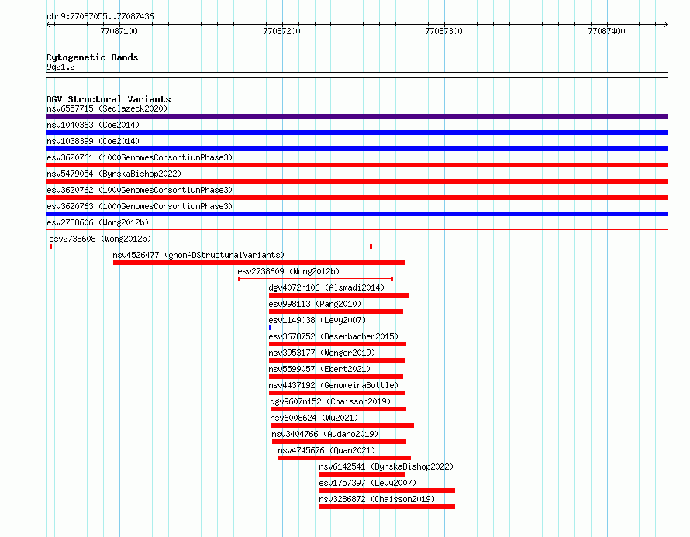Open esv3678752 (Besenbacher2015) label
Screen dimensions: 690x537
click(x=333, y=336)
